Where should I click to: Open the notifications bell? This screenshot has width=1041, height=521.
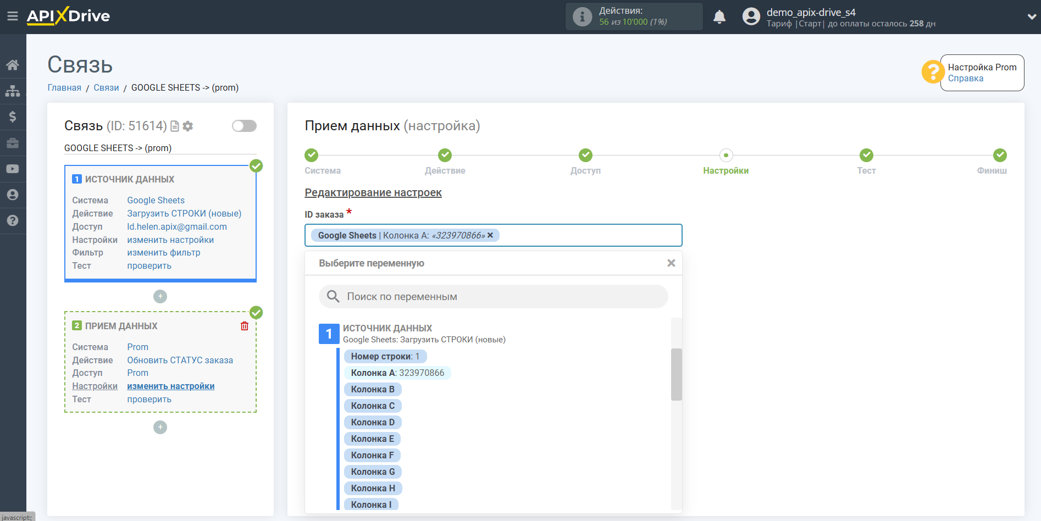point(719,17)
